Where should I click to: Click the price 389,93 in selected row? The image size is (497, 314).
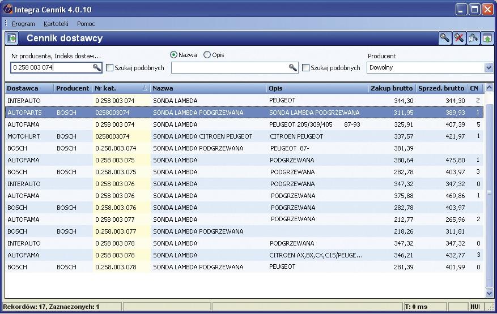pyautogui.click(x=455, y=113)
